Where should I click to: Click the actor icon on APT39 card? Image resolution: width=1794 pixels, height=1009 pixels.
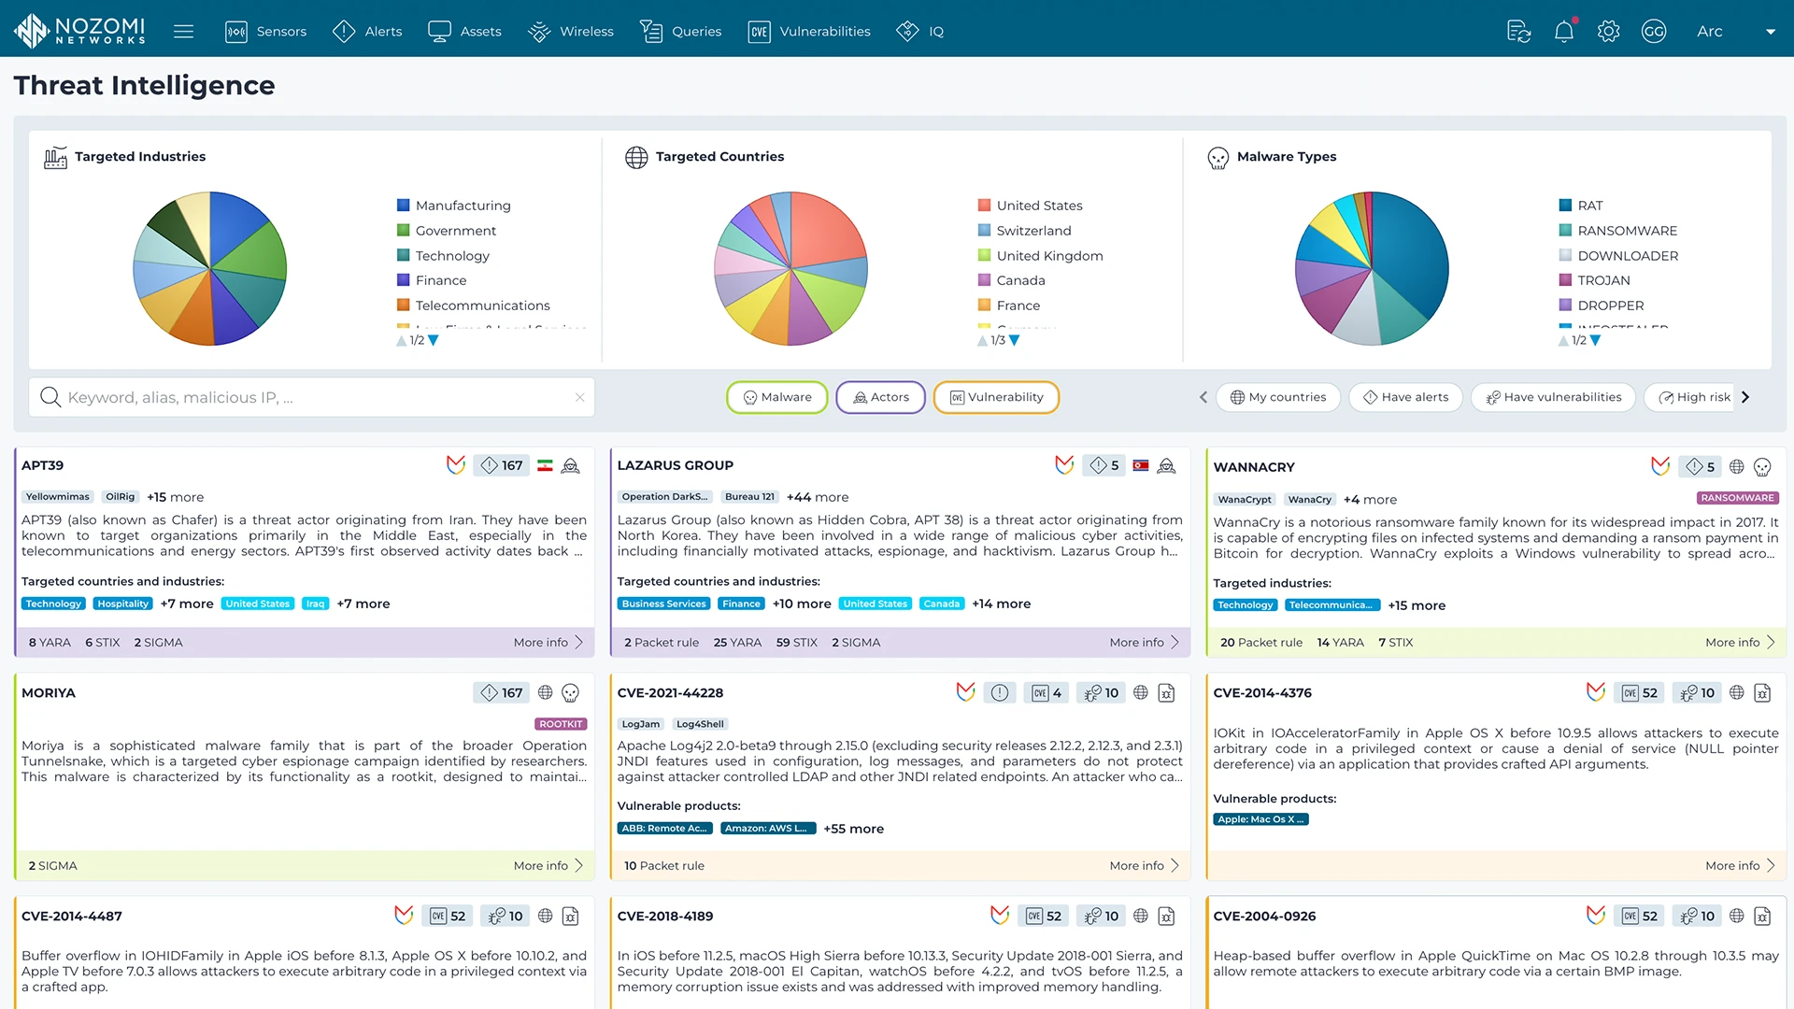tap(571, 465)
